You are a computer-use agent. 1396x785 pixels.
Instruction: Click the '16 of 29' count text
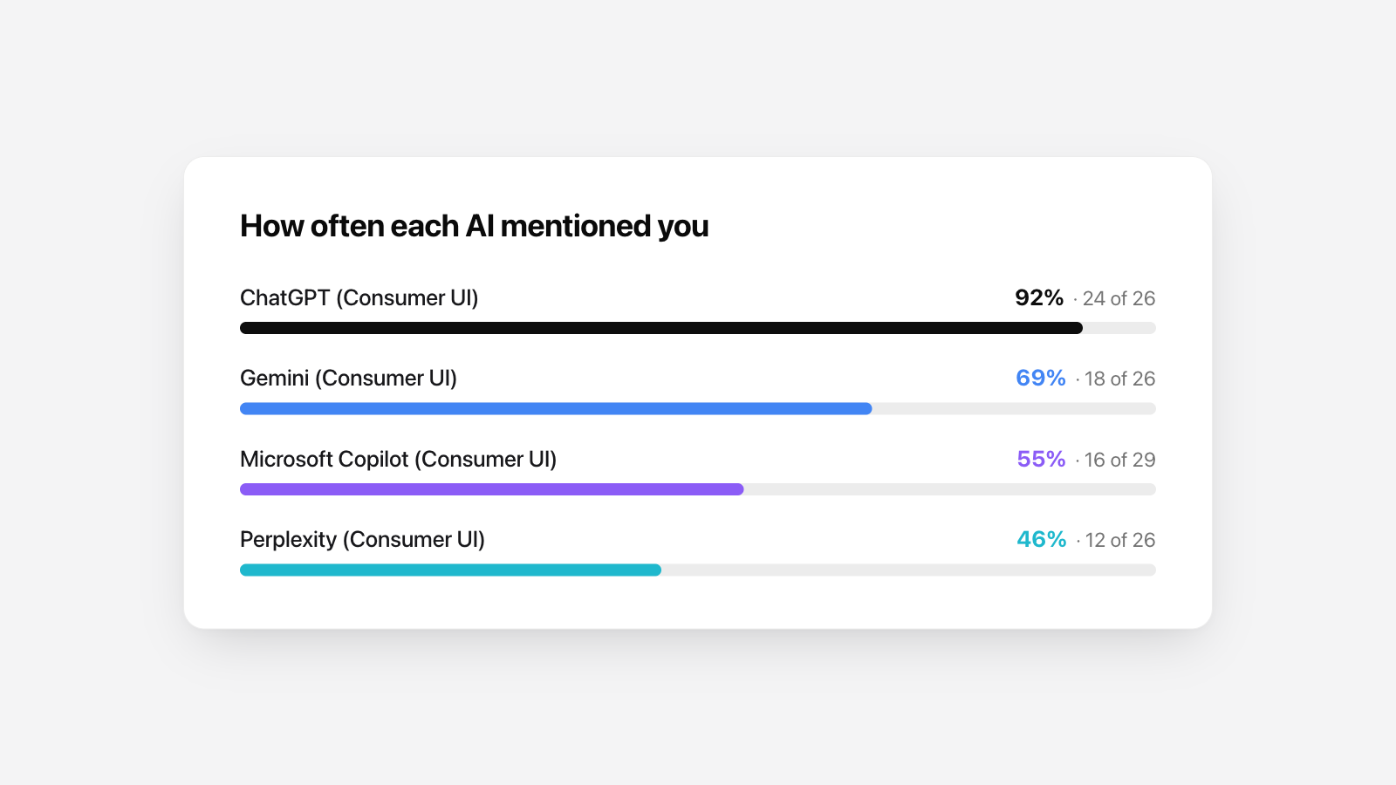pos(1120,461)
